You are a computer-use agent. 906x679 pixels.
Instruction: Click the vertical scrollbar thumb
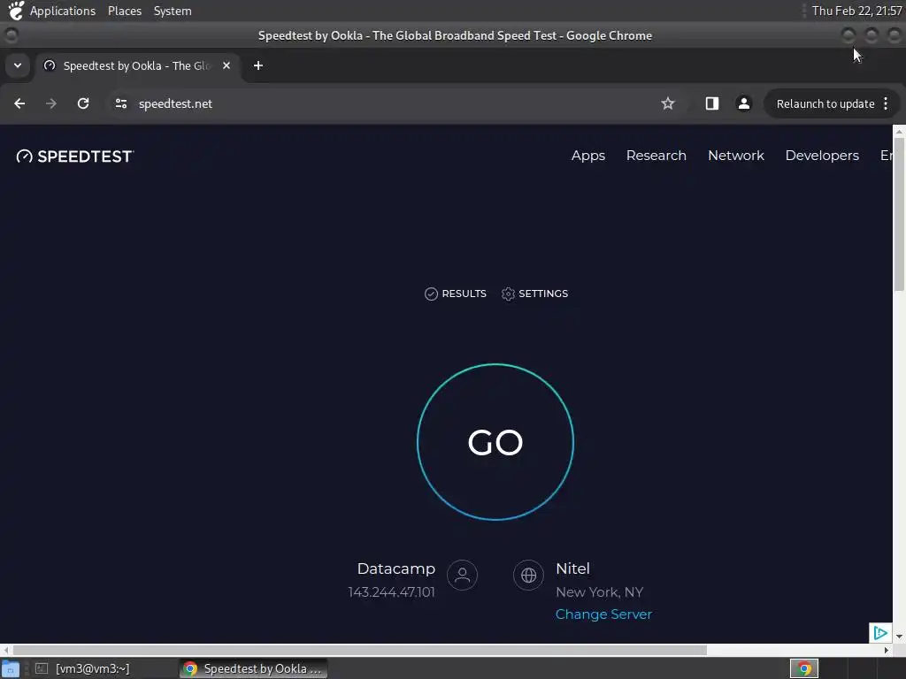899,214
